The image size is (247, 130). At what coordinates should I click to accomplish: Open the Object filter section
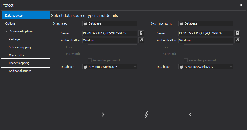[17, 55]
